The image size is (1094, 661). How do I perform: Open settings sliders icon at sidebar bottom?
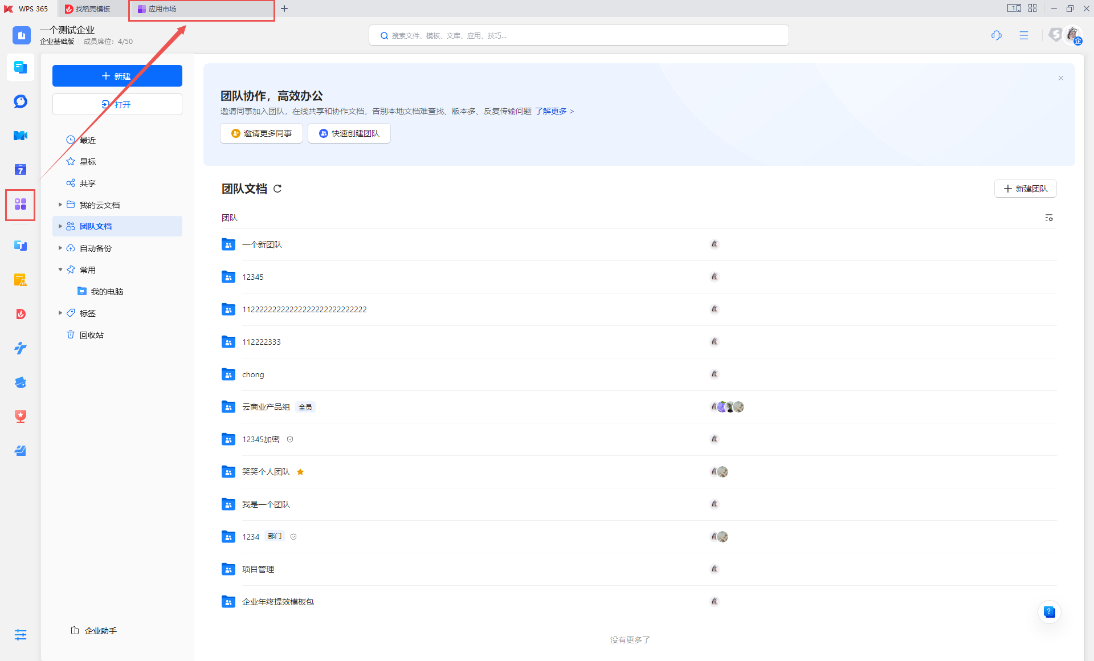[21, 634]
